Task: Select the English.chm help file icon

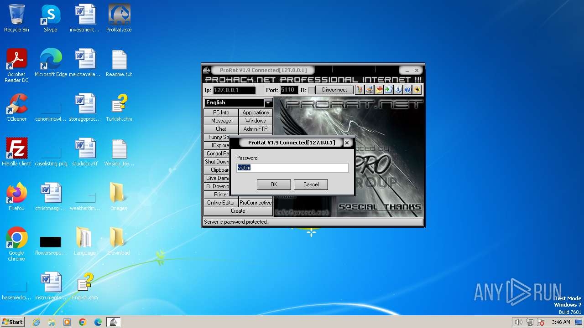Action: point(85,287)
